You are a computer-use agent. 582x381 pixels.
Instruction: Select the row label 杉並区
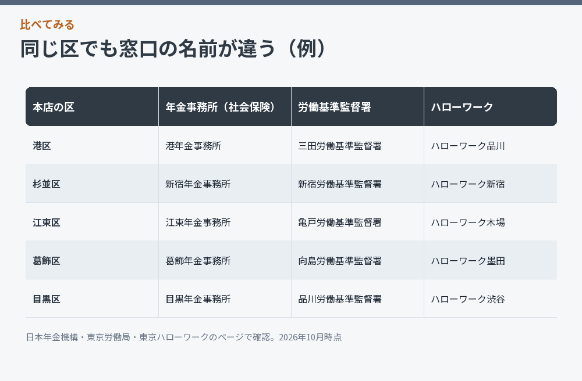(92, 184)
